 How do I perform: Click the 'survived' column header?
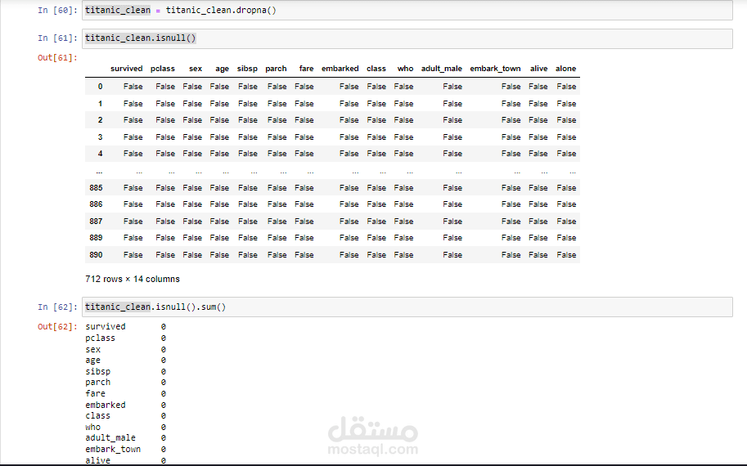coord(126,69)
